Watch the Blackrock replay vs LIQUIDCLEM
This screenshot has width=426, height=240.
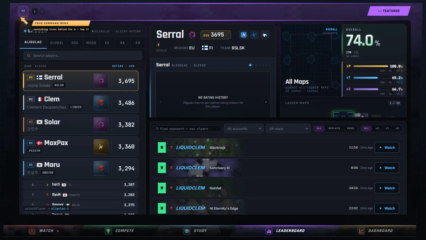tap(387, 147)
